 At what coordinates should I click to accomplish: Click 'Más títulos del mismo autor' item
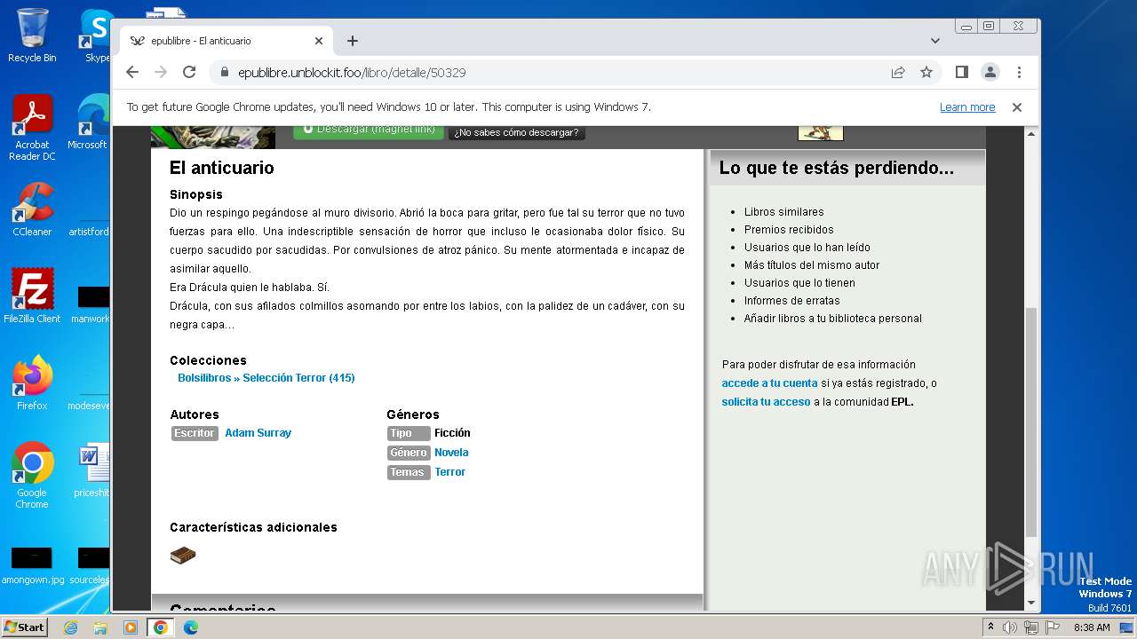coord(812,265)
